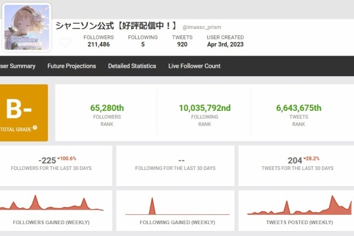The height and width of the screenshot is (236, 354).
Task: Click the 100.6% followers change indicator
Action: (67, 159)
